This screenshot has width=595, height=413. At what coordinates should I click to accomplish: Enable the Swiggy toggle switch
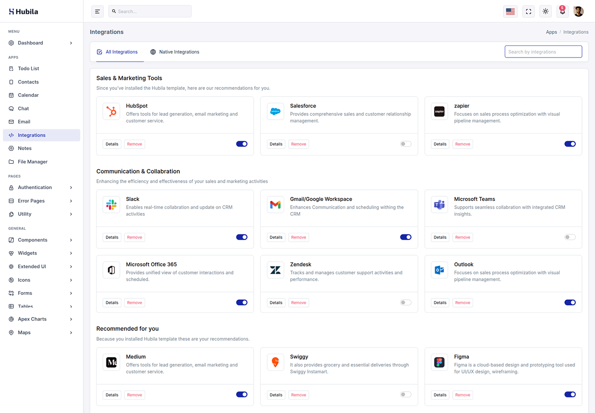click(406, 394)
